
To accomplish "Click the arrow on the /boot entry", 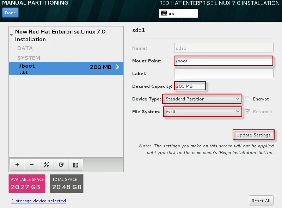I will (118, 67).
